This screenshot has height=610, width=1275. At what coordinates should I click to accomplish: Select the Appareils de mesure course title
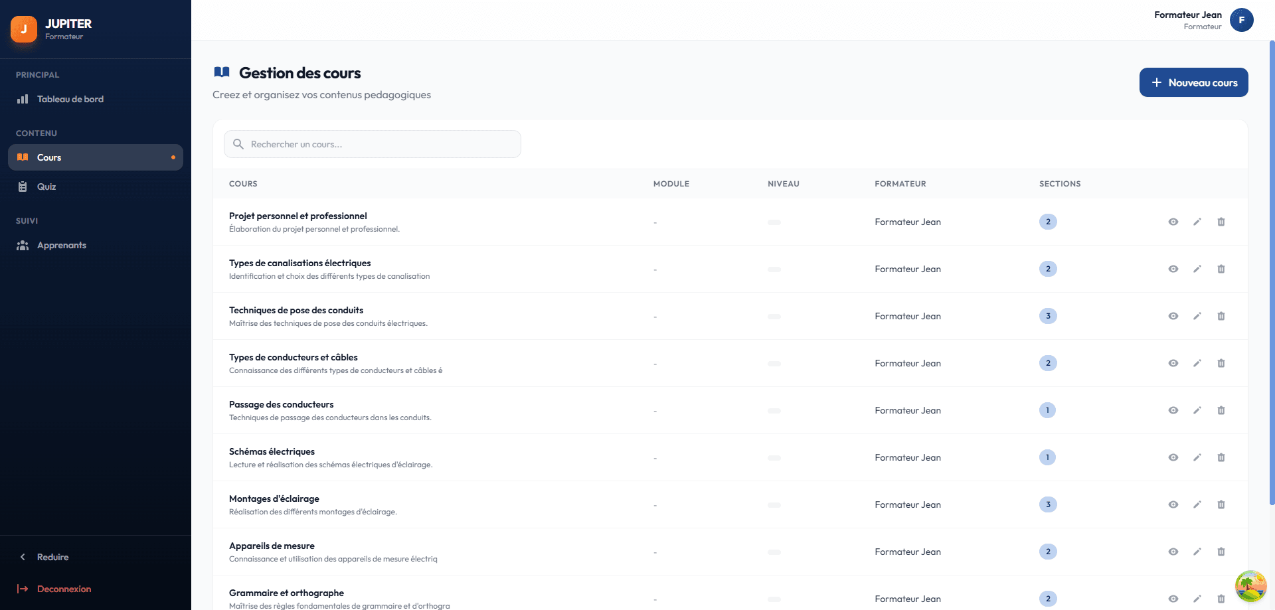[272, 546]
